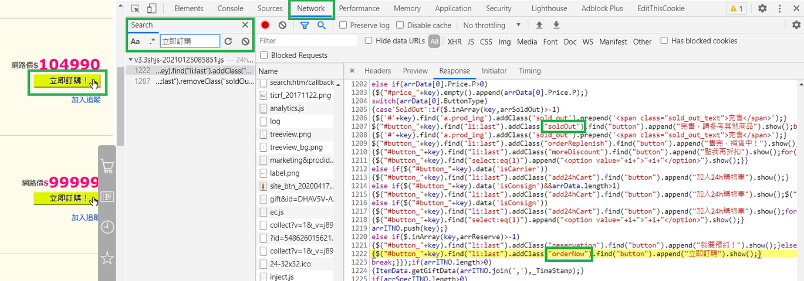Show the Headers tab of request
The width and height of the screenshot is (804, 281).
tap(377, 71)
